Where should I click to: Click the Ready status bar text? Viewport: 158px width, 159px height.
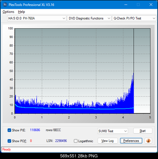[x=6, y=149]
